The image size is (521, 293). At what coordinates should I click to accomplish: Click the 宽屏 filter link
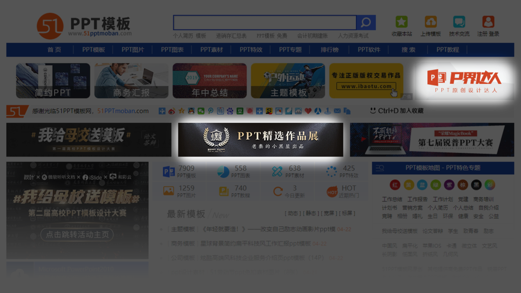[329, 213]
